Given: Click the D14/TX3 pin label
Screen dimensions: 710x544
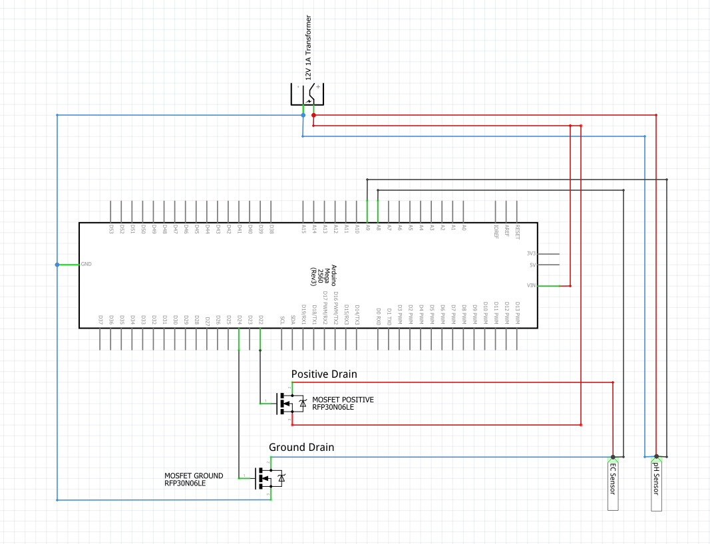Looking at the screenshot, I should 357,315.
